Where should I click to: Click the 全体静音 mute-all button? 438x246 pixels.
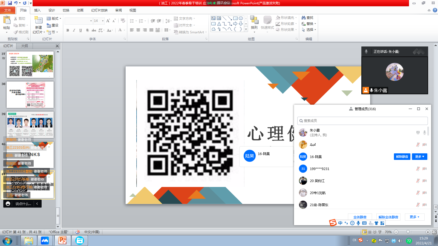360,217
